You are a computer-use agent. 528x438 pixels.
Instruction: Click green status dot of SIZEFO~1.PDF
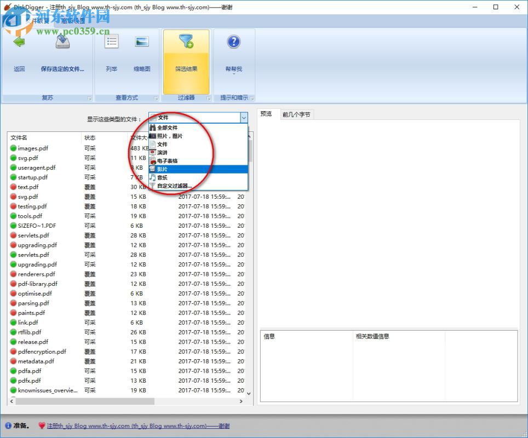(13, 226)
